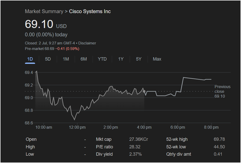Click the 4:00 pm closing price marker dot
This screenshot has width=241, height=163.
coord(144,91)
